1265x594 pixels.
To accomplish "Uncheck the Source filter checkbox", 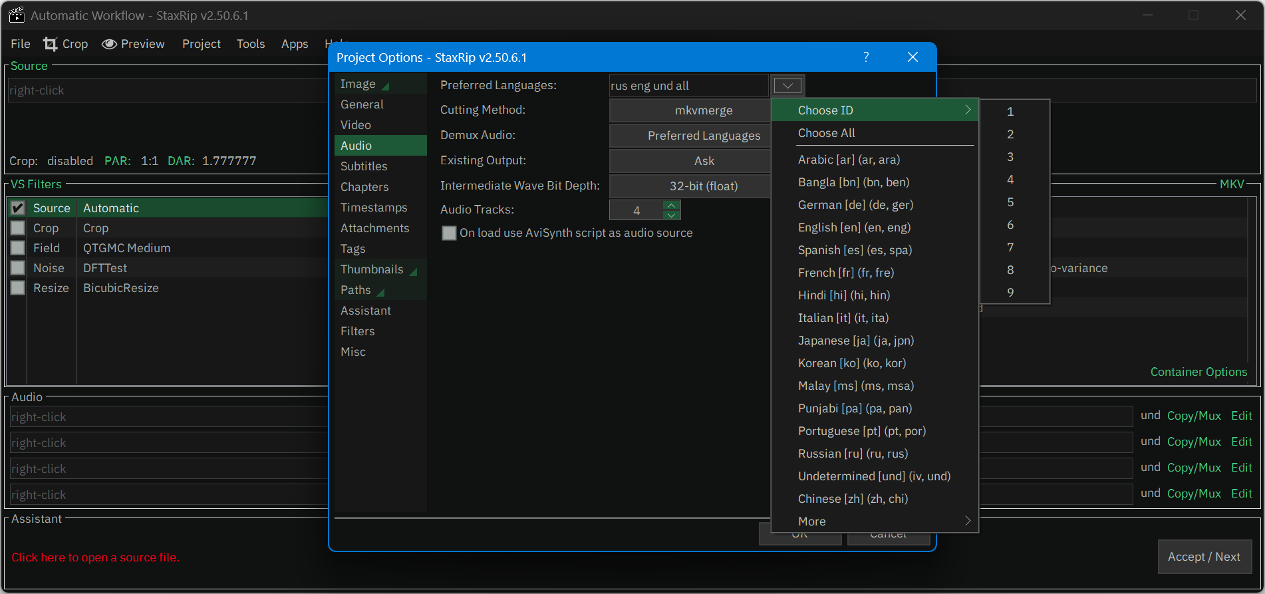I will (x=18, y=208).
